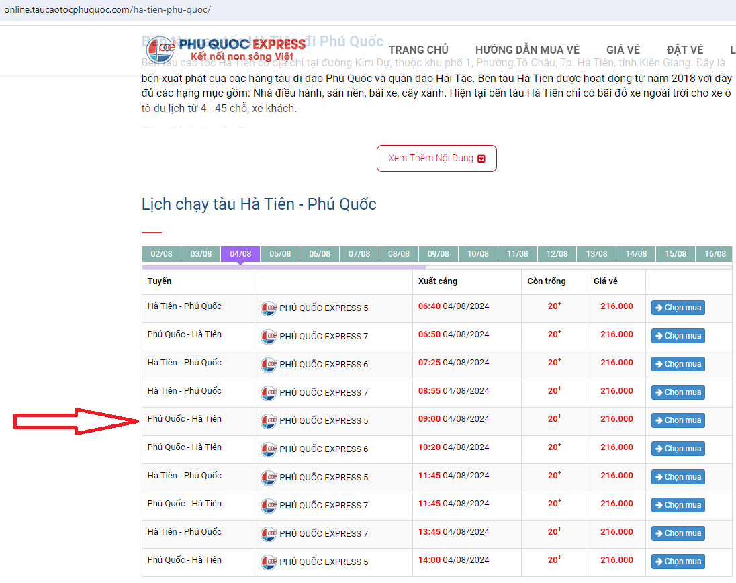
Task: Select the 15/08 date tab
Action: 676,253
